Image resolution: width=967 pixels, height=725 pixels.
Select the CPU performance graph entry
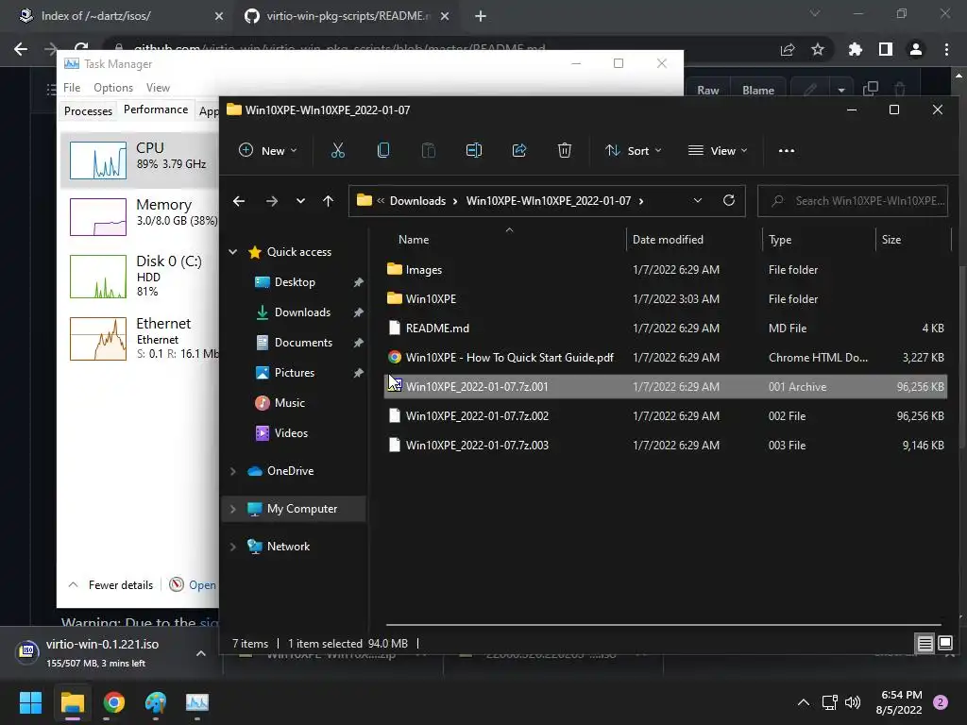pyautogui.click(x=141, y=160)
